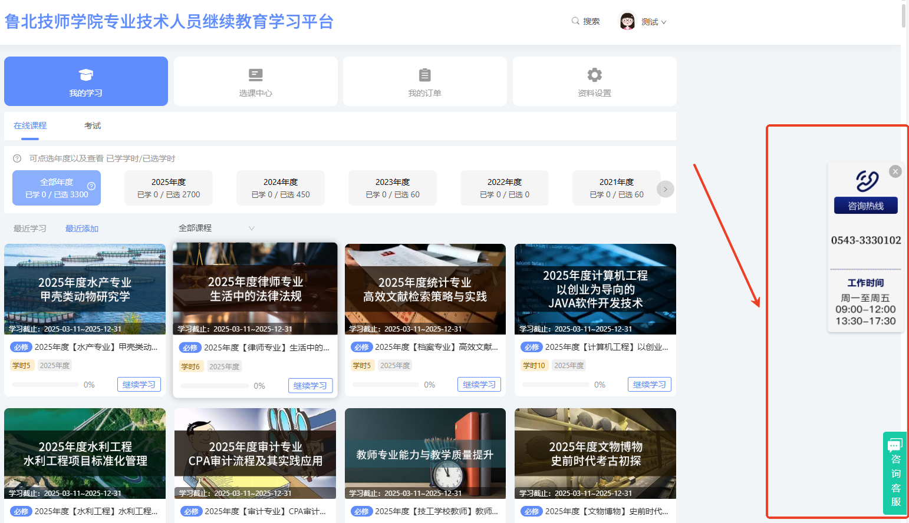
Task: Click 继续学习 for the 档案专业 course
Action: (x=479, y=385)
